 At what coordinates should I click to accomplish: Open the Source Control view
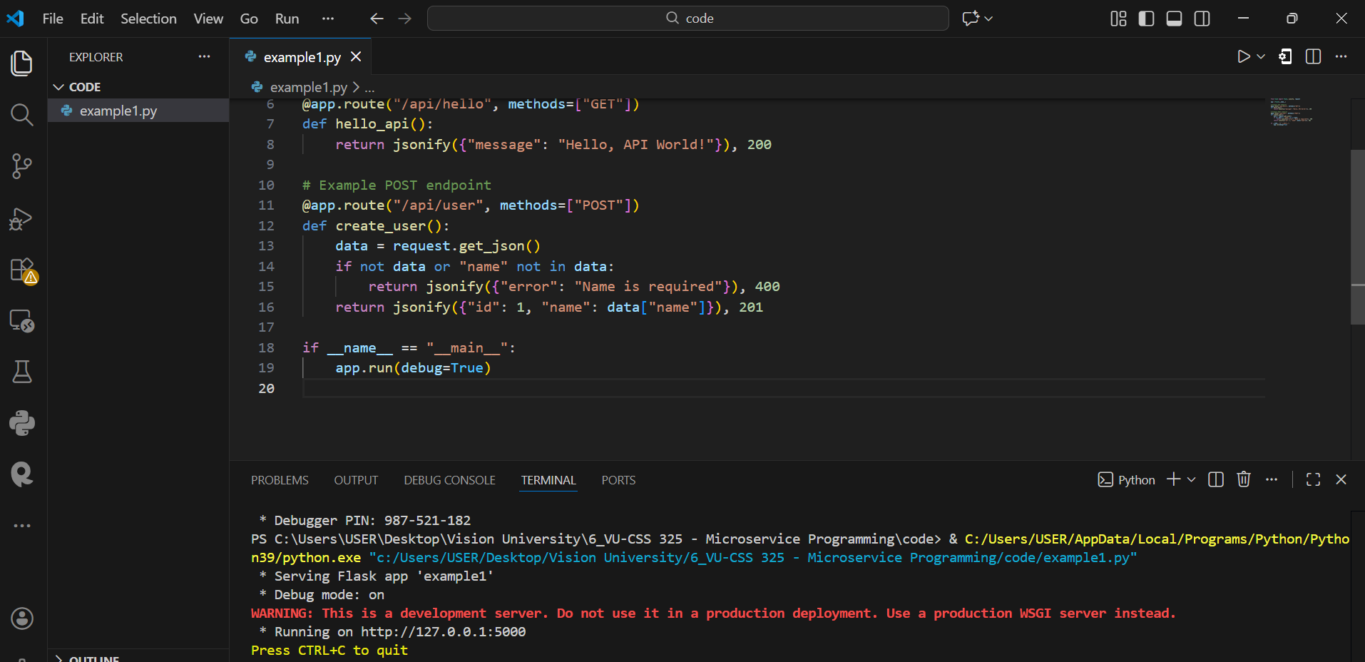pyautogui.click(x=22, y=166)
